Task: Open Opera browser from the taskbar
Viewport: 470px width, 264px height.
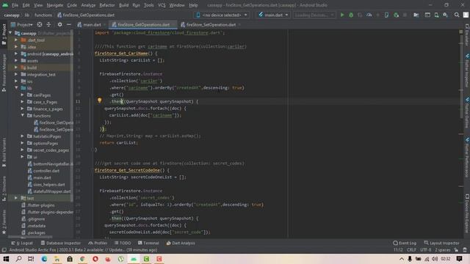Action: coord(95,259)
